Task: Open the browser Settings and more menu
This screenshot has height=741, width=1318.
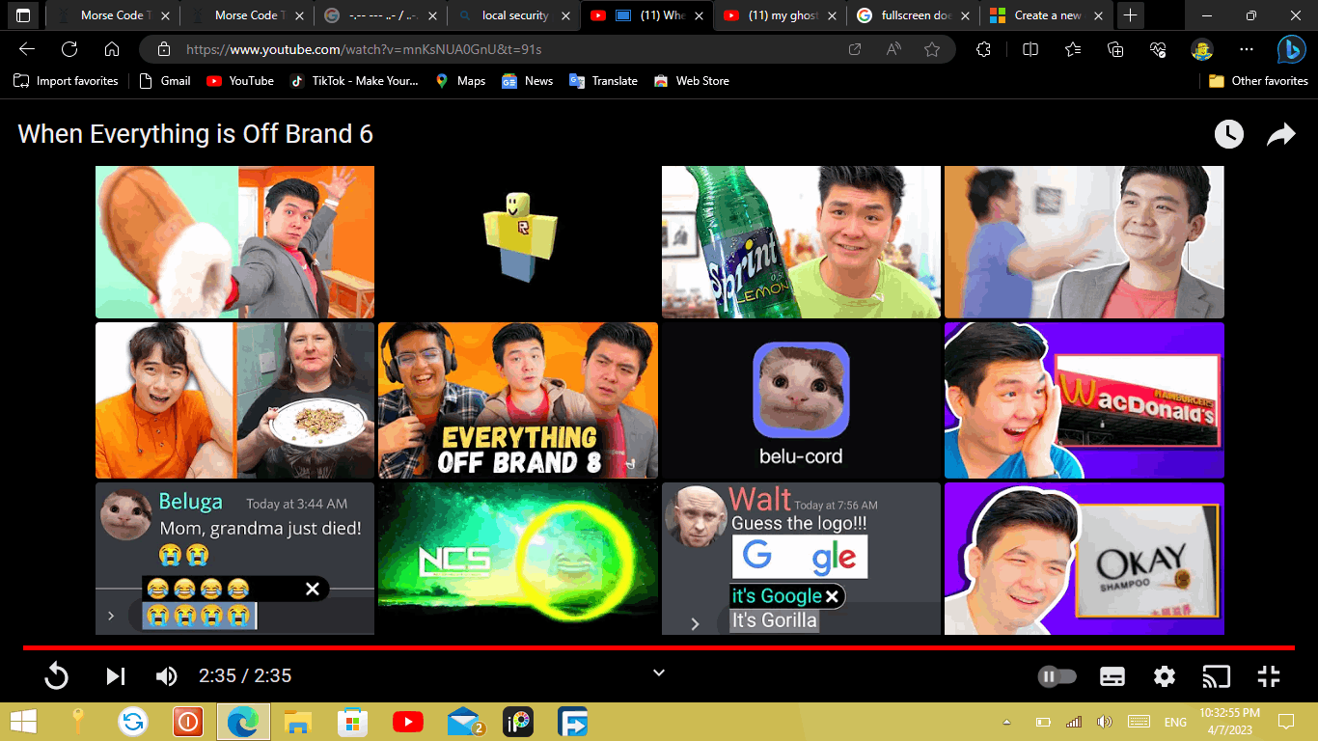Action: 1247,49
